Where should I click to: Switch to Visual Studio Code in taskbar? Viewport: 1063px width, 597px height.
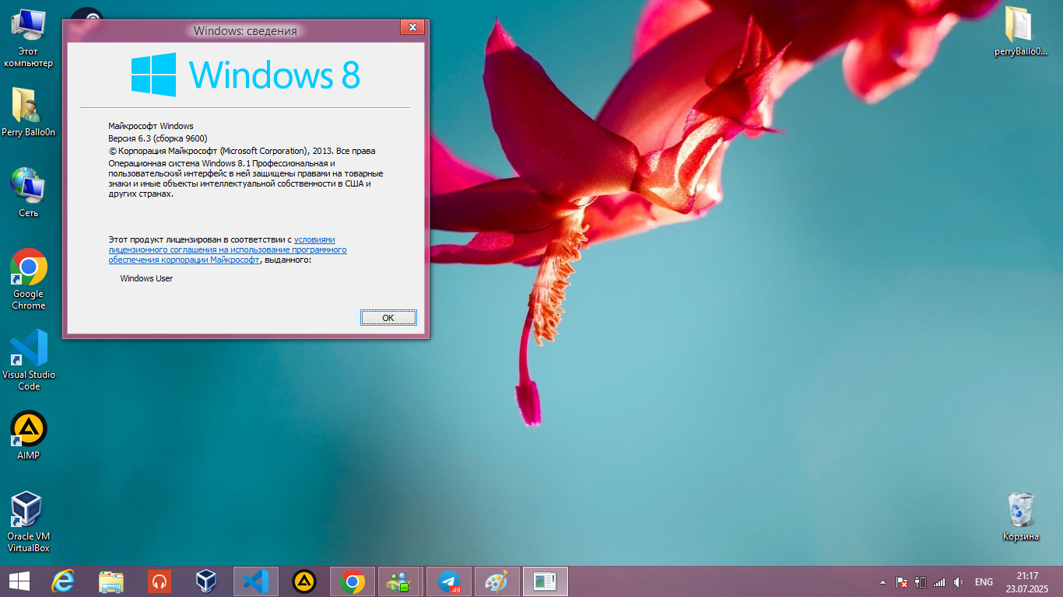pyautogui.click(x=255, y=581)
